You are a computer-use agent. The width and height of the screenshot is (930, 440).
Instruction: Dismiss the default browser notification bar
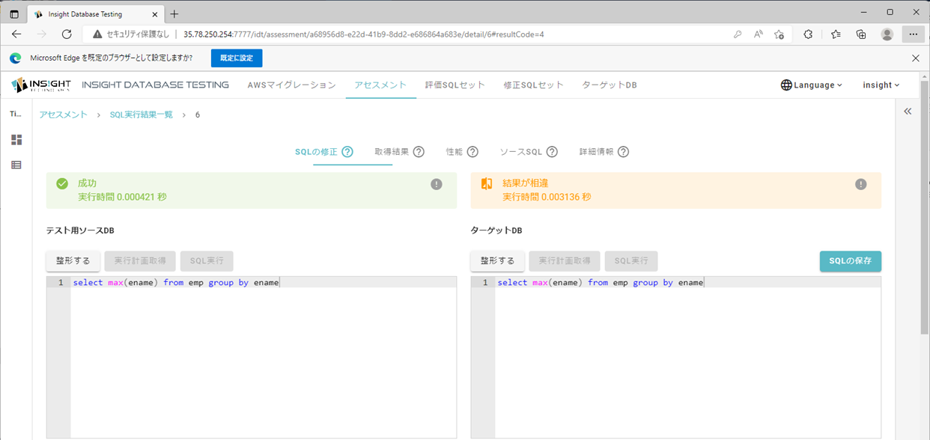click(x=915, y=58)
